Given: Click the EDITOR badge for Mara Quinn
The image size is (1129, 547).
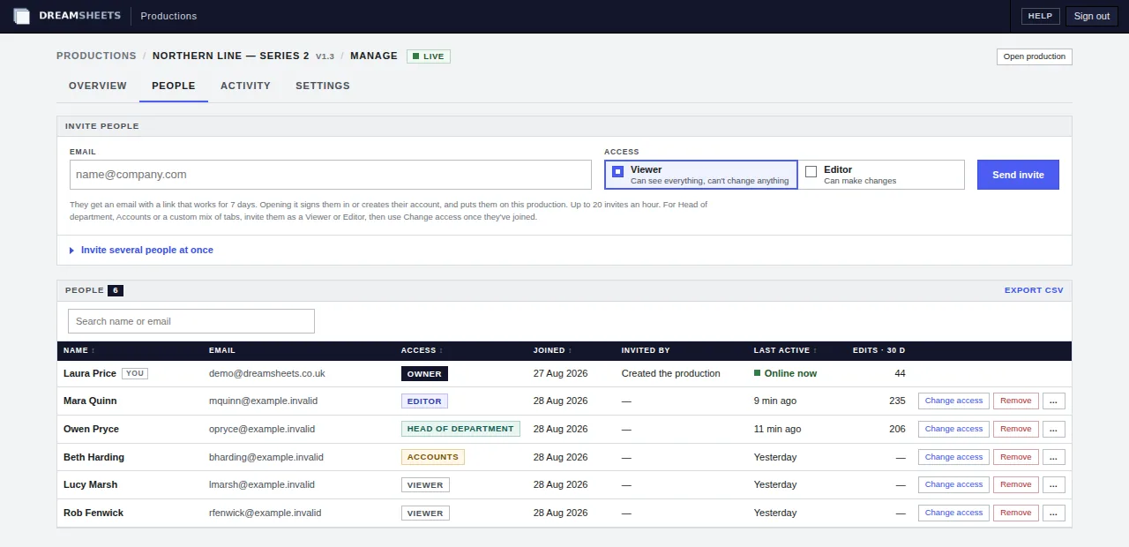Looking at the screenshot, I should point(424,401).
